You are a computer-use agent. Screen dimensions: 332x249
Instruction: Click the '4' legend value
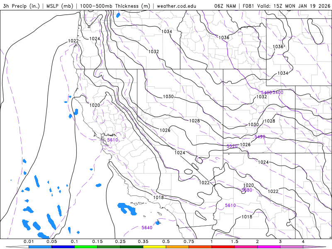pyautogui.click(x=303, y=242)
